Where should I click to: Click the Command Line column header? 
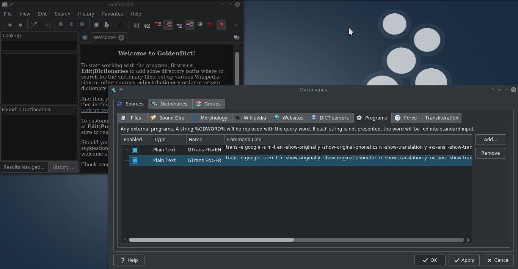pos(348,140)
